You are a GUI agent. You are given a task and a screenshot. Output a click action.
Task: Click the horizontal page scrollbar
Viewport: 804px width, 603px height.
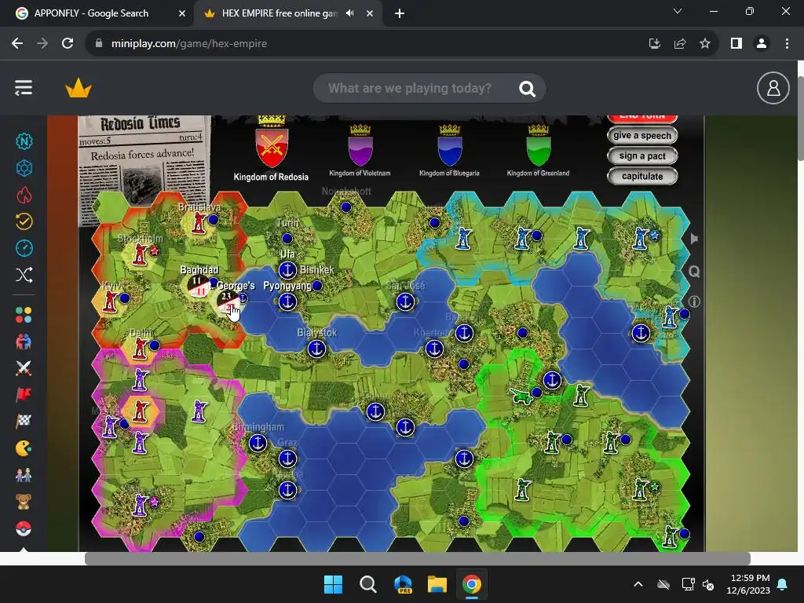[418, 558]
